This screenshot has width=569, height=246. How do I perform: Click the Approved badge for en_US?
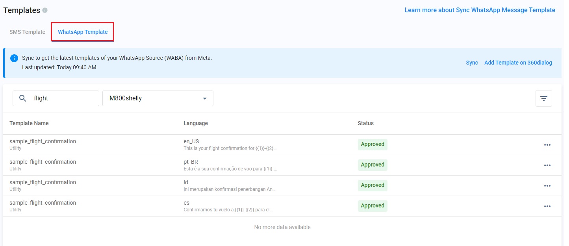pos(373,144)
